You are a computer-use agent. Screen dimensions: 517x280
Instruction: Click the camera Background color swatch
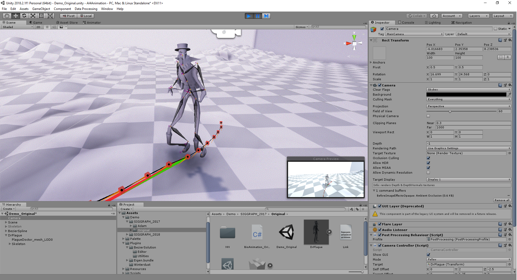point(466,94)
